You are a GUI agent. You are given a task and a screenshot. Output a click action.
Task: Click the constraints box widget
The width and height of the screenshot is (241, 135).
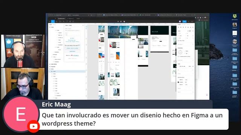(180, 52)
